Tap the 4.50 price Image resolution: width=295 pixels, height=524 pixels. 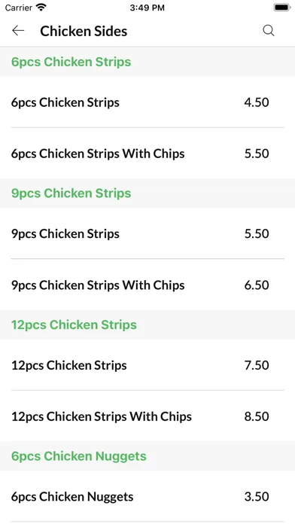(257, 102)
